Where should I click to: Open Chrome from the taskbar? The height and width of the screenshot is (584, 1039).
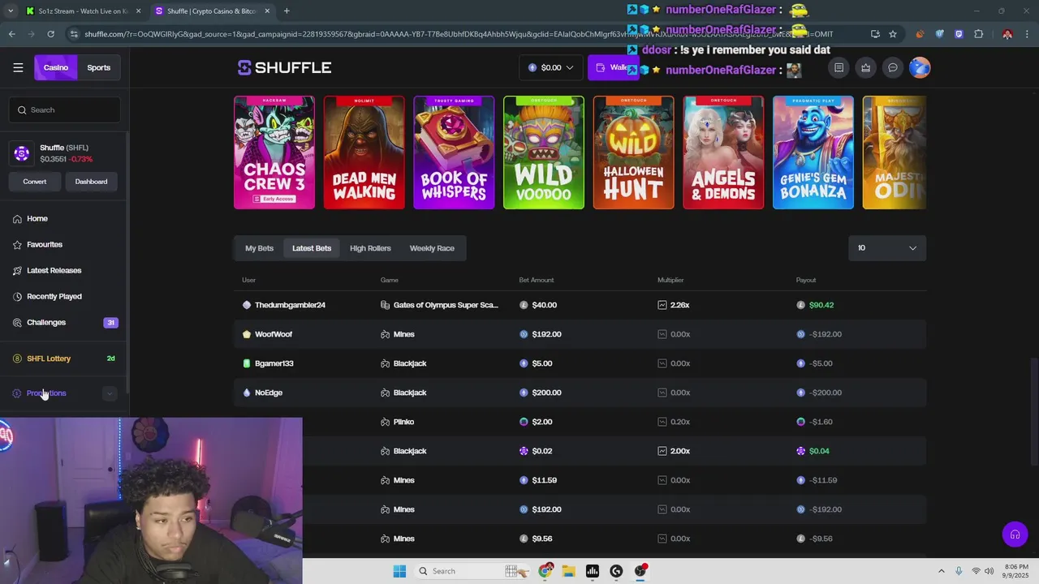tap(545, 571)
